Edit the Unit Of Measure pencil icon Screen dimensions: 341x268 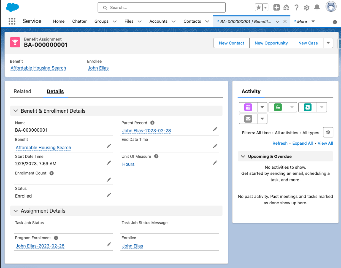[x=215, y=163]
